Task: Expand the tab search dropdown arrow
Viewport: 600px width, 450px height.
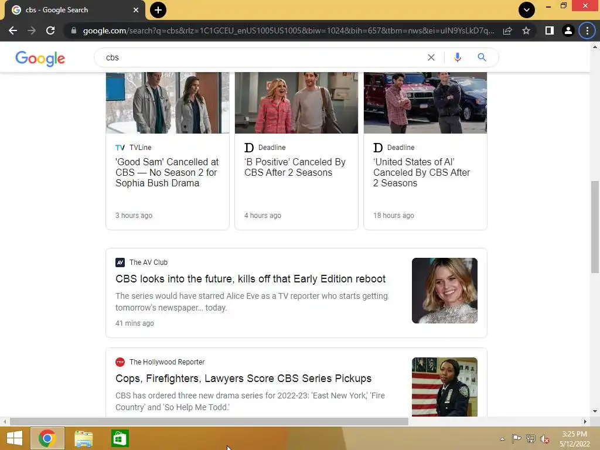Action: [x=527, y=10]
